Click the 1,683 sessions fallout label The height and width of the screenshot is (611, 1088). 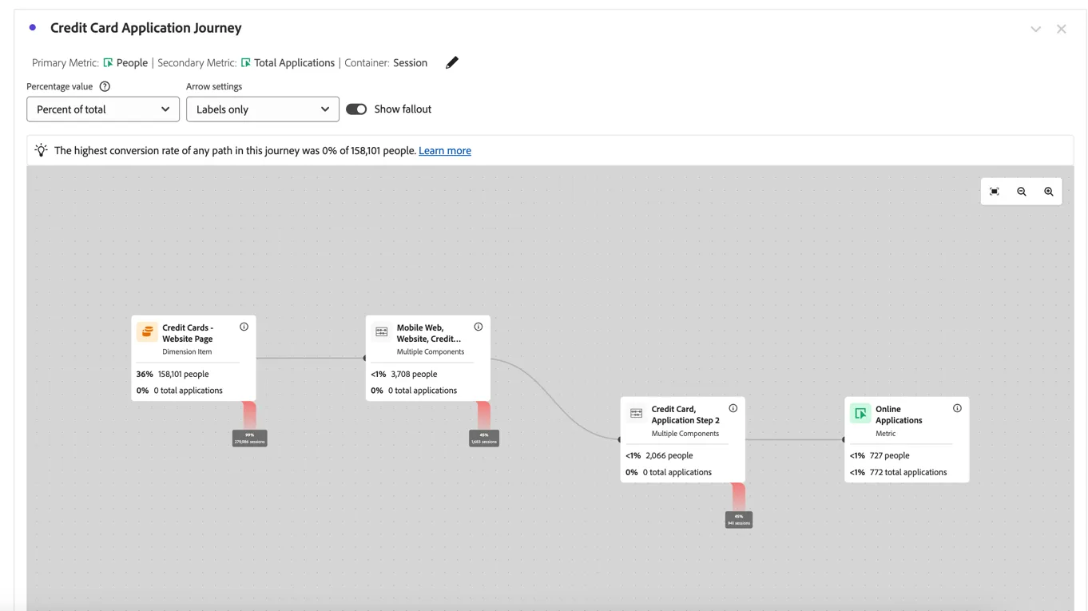pos(484,438)
